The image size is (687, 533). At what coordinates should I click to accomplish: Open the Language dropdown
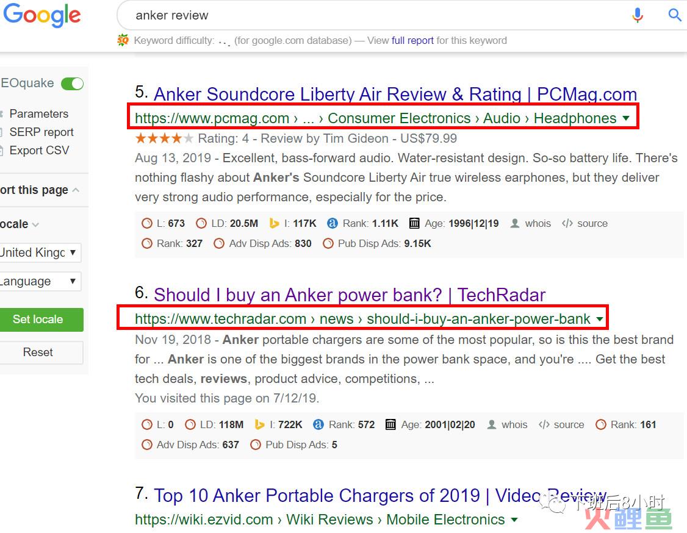(40, 281)
